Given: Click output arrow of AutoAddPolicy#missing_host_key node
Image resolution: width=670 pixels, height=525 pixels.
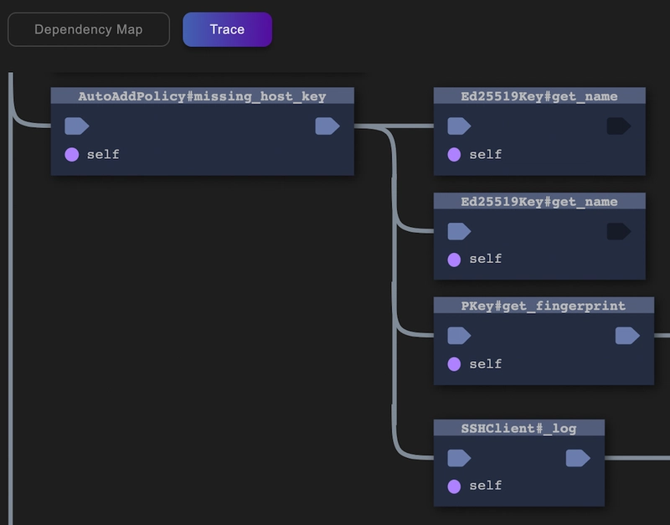Looking at the screenshot, I should point(327,126).
